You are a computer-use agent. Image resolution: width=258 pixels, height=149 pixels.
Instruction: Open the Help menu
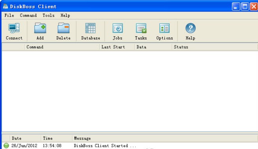[65, 15]
